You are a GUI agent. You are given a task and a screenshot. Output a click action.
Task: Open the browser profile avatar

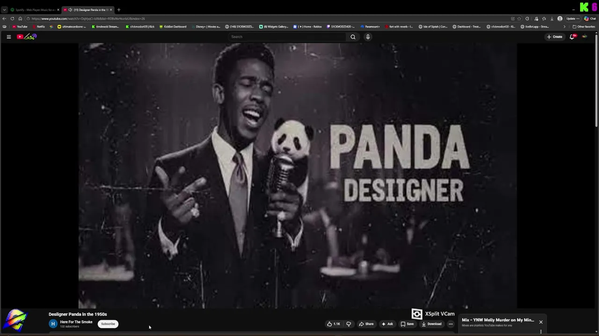(x=560, y=19)
